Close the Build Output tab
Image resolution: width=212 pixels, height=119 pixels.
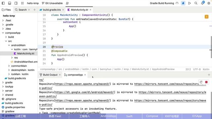point(60,75)
